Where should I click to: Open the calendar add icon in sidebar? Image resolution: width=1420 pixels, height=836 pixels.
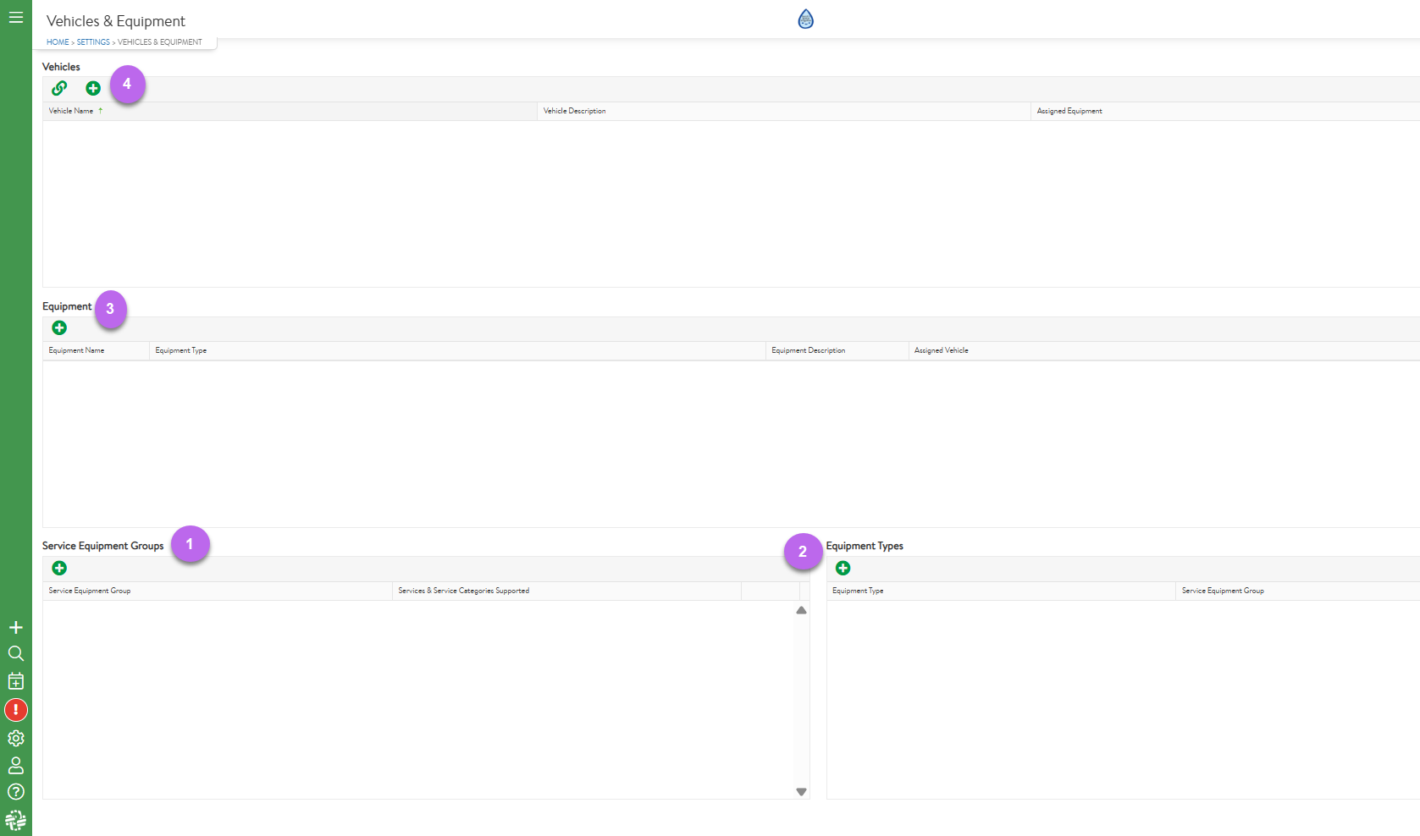point(15,681)
